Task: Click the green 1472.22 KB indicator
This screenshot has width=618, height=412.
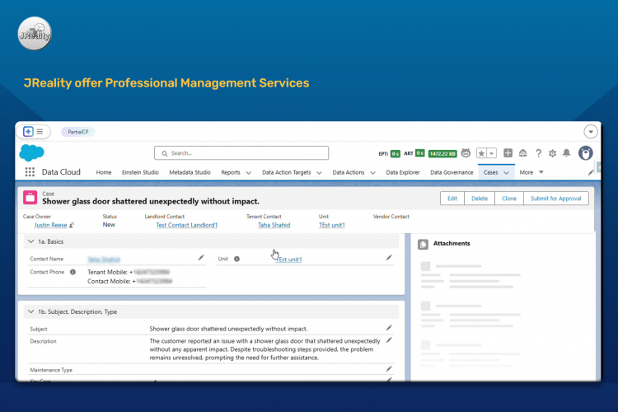Action: 442,153
